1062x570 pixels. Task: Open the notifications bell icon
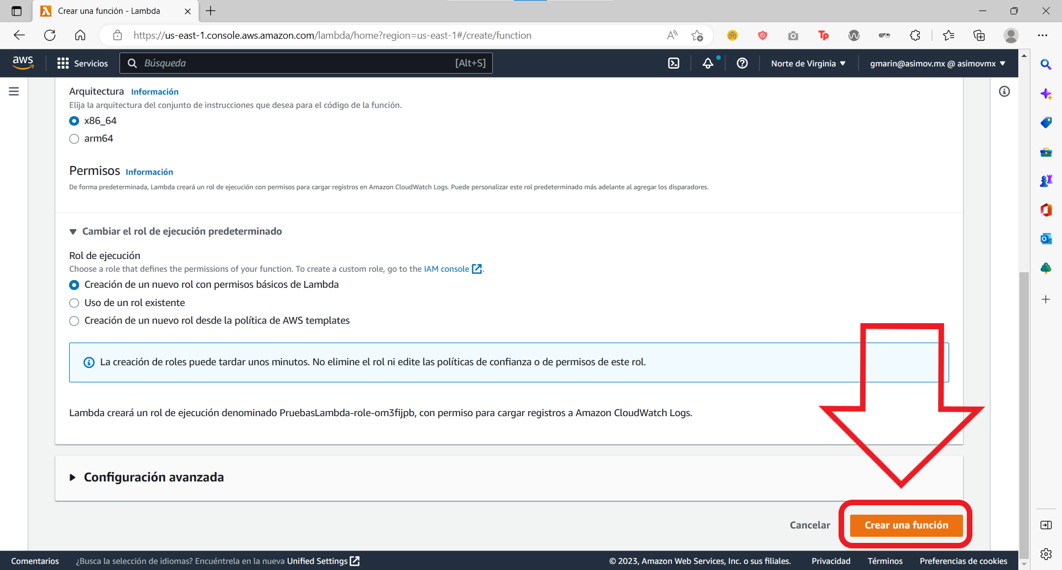coord(708,63)
